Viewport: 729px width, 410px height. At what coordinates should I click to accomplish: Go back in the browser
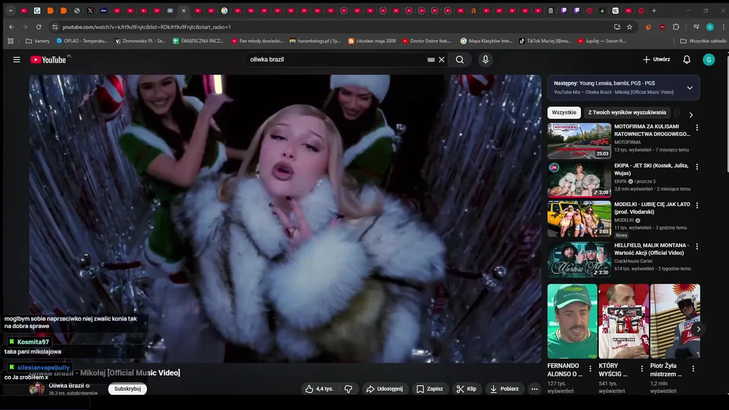tap(11, 27)
